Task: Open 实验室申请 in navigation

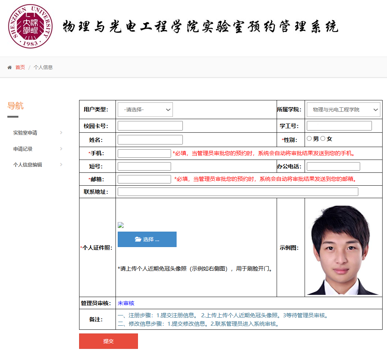Action: coord(25,133)
